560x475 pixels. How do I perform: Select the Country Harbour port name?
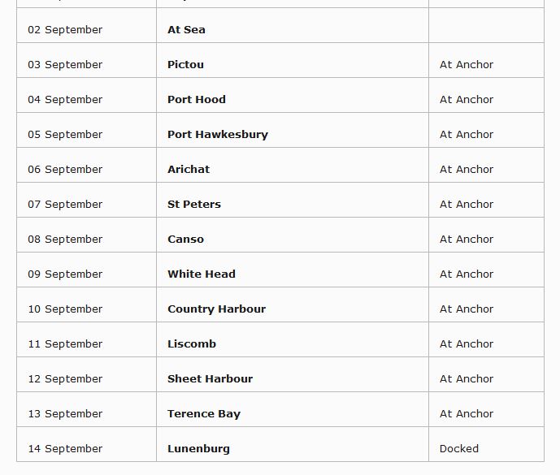click(216, 309)
